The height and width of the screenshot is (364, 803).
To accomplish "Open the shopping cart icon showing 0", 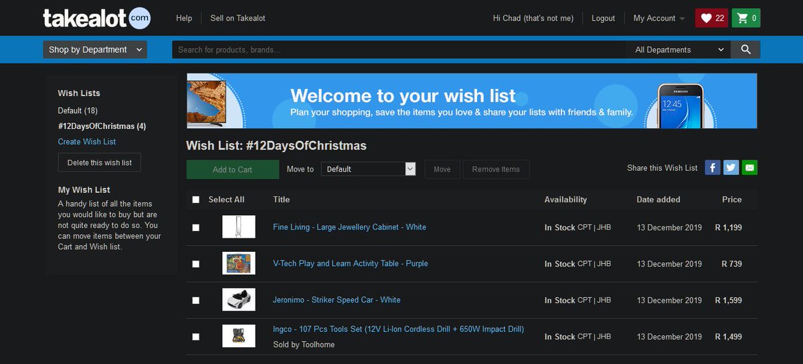I will (x=745, y=18).
